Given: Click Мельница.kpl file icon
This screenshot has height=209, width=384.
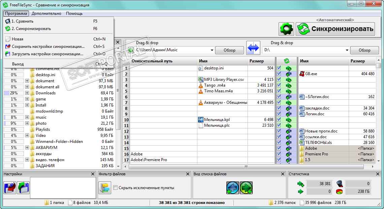Looking at the screenshot, I should pos(200,120).
